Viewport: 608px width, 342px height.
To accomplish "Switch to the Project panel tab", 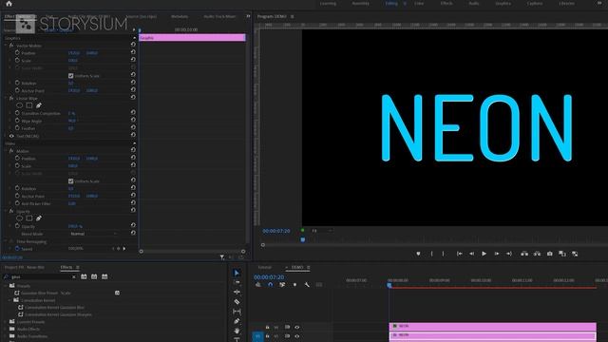I will (x=25, y=267).
